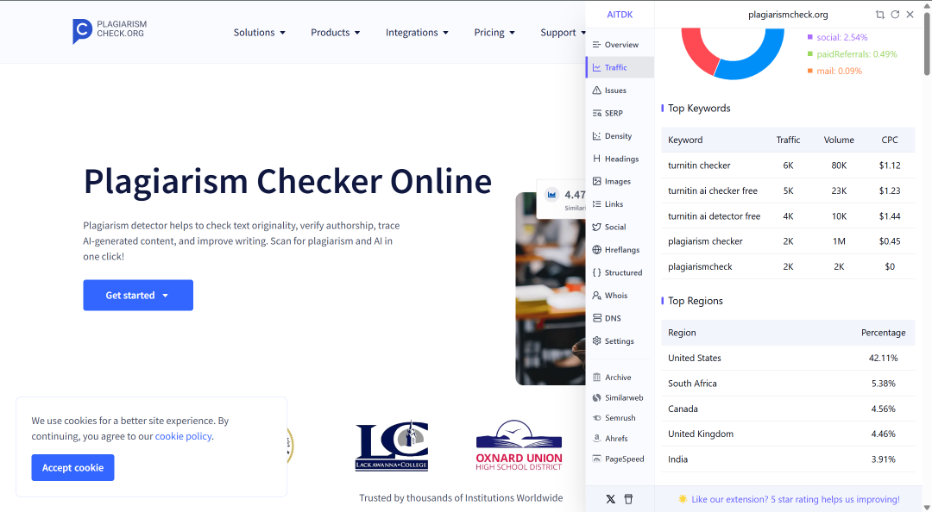Click the South Africa region row

[788, 384]
